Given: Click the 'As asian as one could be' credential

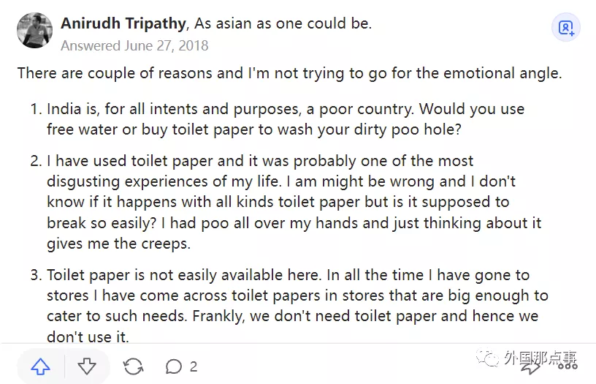Looking at the screenshot, I should click(x=283, y=23).
